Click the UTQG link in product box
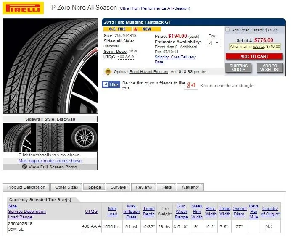The width and height of the screenshot is (291, 236). [x=109, y=57]
